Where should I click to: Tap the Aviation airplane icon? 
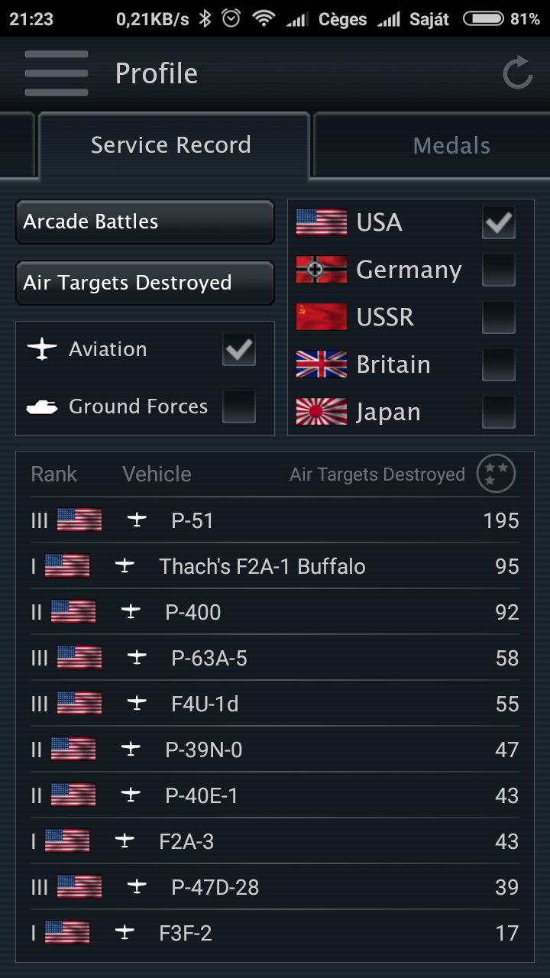(x=42, y=349)
